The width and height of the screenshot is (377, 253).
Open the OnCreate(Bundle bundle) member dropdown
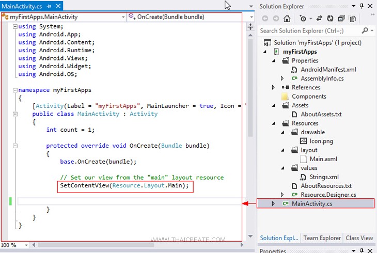(x=252, y=17)
